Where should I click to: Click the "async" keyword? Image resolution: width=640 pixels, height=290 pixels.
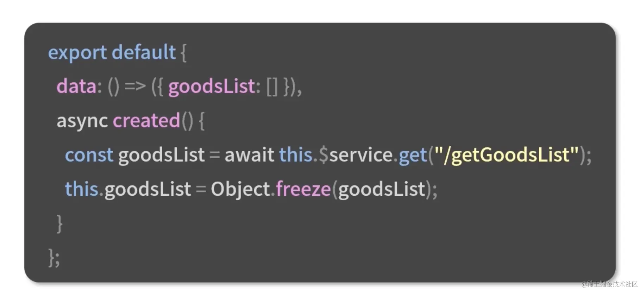point(82,121)
